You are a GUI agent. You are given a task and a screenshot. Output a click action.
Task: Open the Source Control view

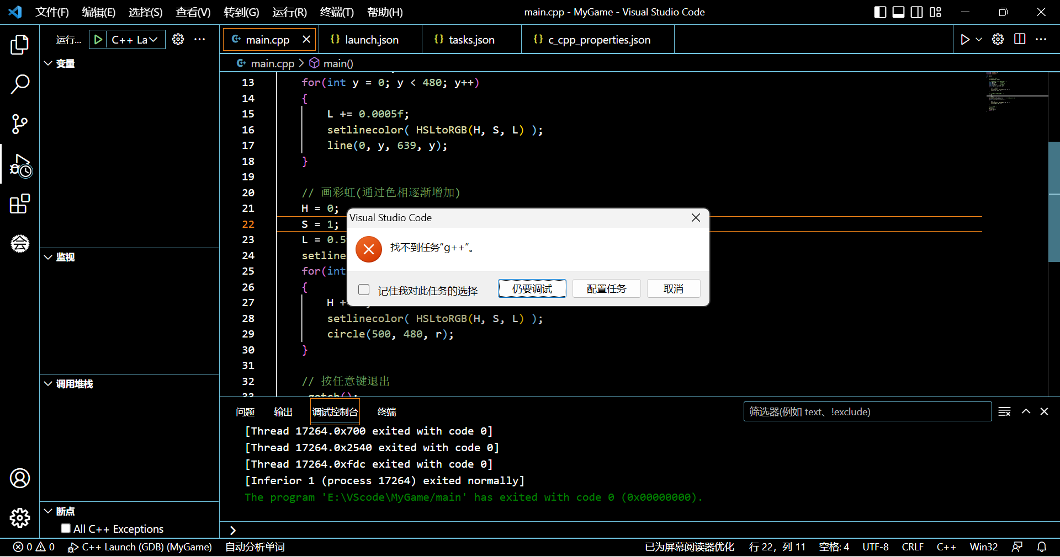pyautogui.click(x=19, y=124)
